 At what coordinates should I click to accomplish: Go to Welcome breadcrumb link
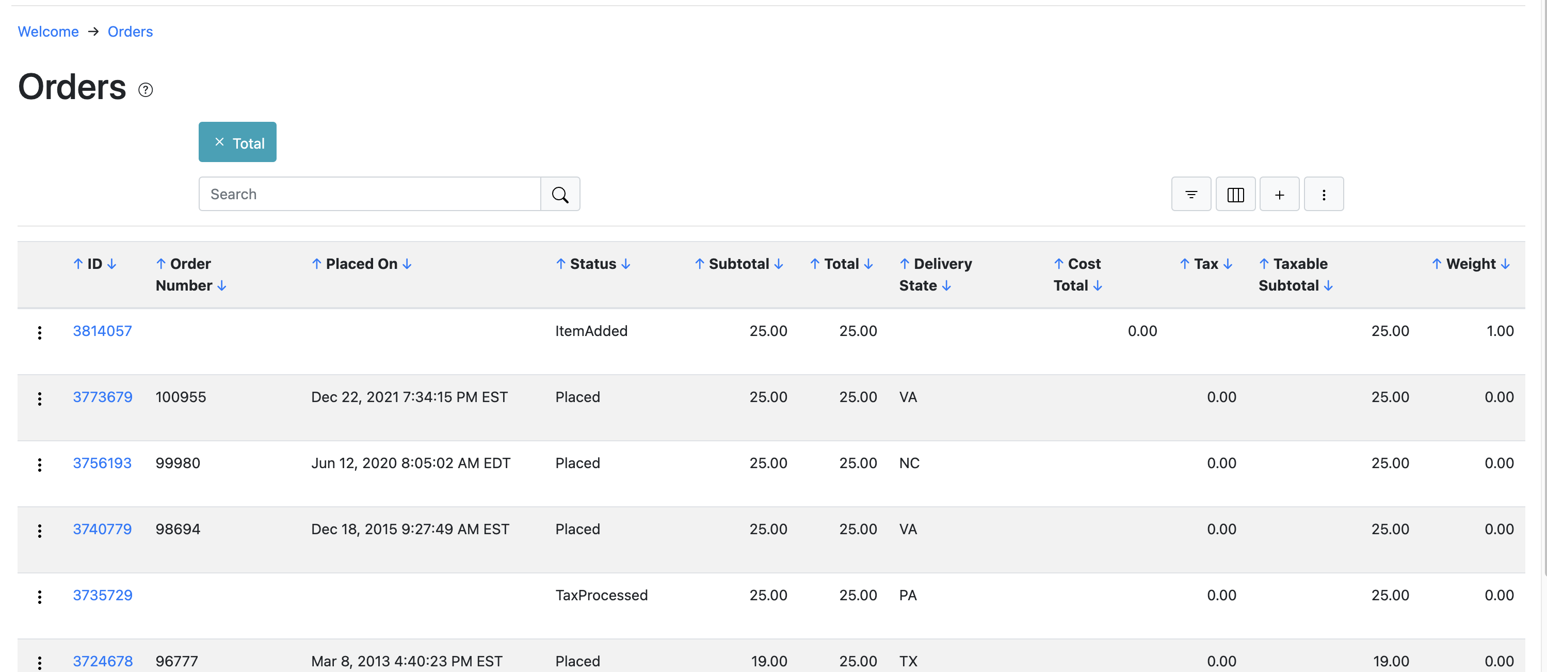[x=48, y=31]
